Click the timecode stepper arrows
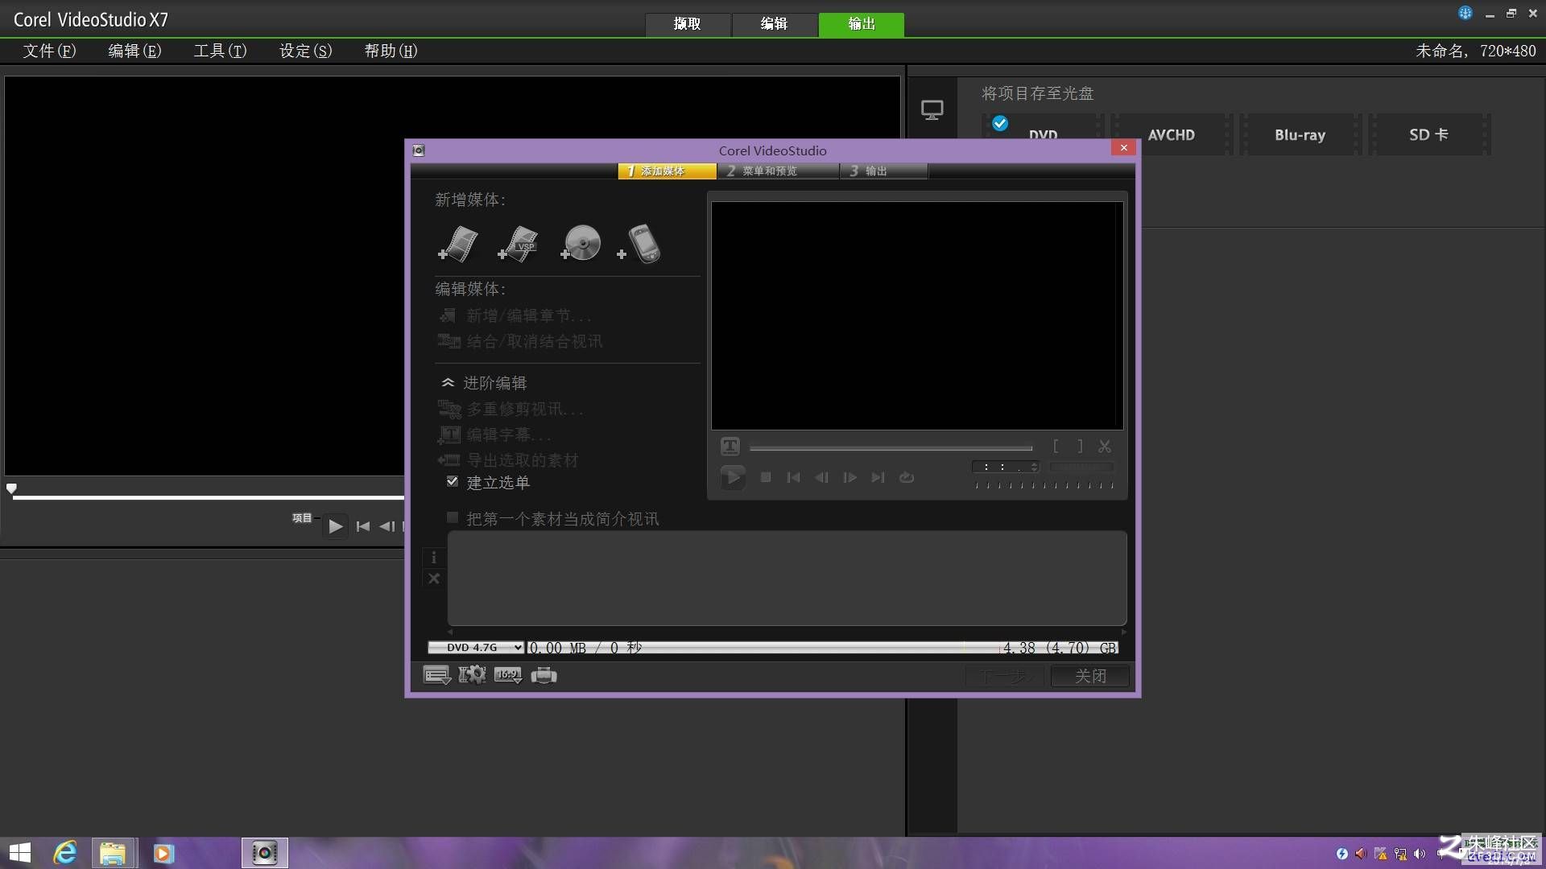The image size is (1546, 869). [x=1035, y=467]
